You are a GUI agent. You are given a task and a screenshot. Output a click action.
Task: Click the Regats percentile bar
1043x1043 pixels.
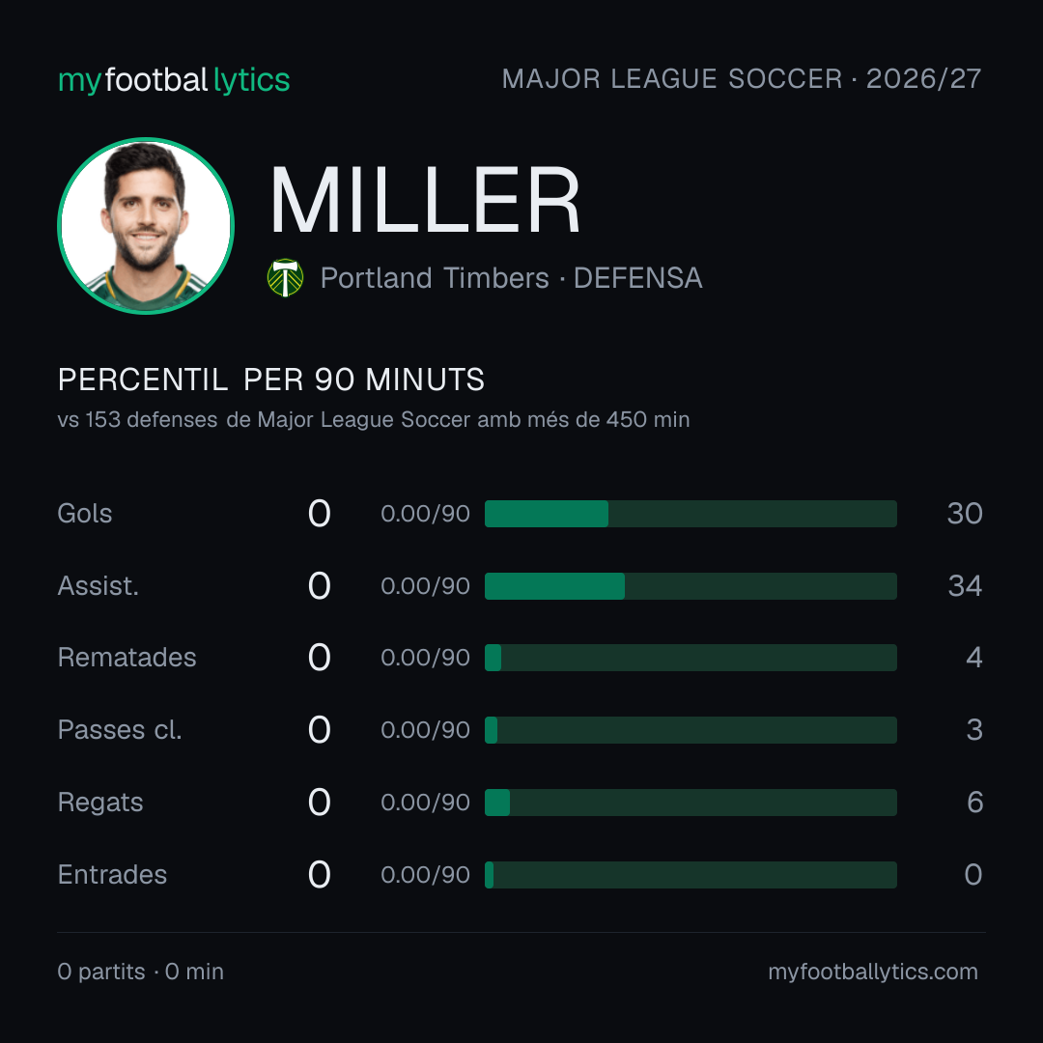pos(691,803)
